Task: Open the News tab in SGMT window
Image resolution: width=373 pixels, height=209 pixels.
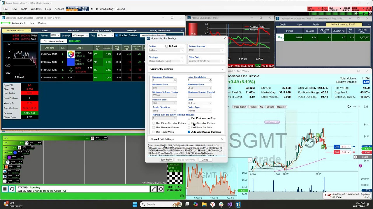Action: point(300,25)
